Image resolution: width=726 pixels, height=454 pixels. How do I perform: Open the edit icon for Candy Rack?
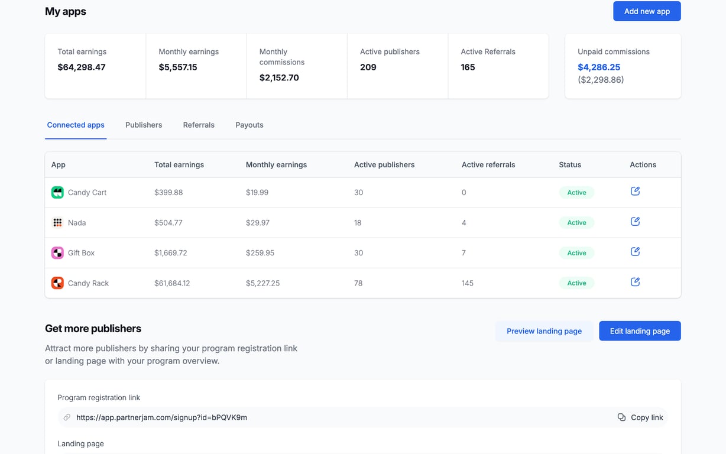(x=635, y=282)
